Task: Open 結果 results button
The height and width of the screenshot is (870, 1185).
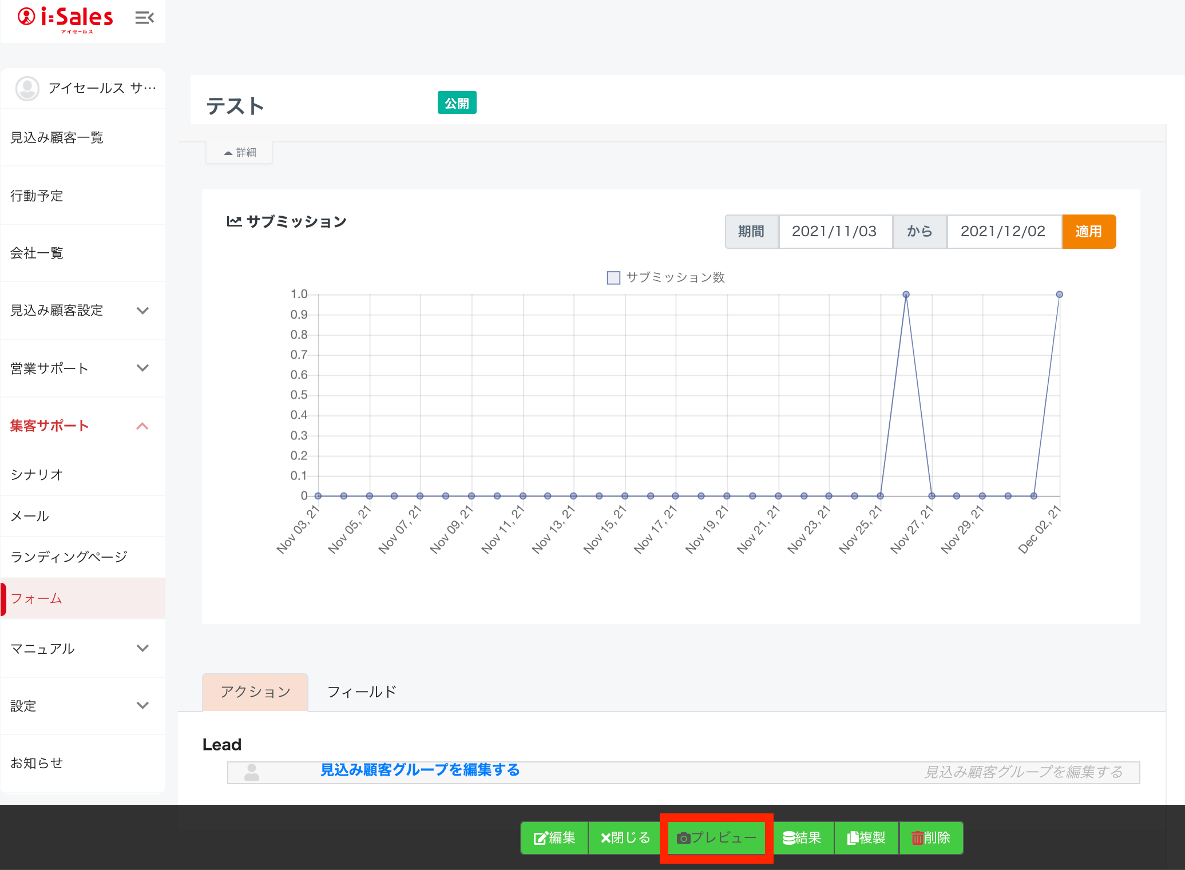Action: (x=802, y=838)
